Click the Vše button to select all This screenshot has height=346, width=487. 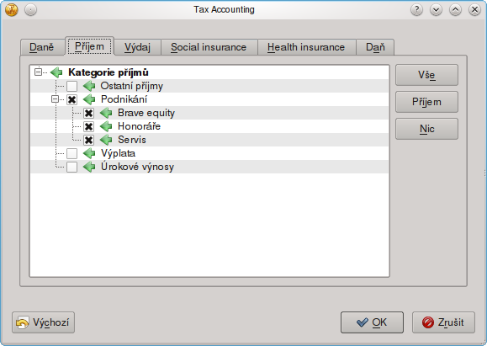(x=426, y=75)
